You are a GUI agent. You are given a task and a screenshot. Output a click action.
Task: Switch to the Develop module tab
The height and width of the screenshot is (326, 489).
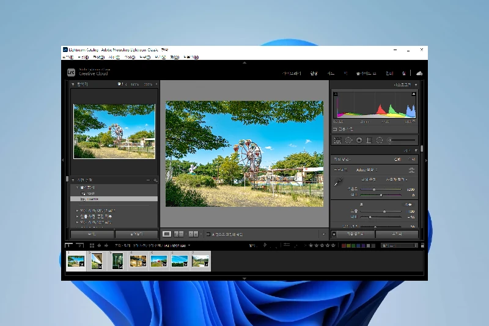coord(314,73)
